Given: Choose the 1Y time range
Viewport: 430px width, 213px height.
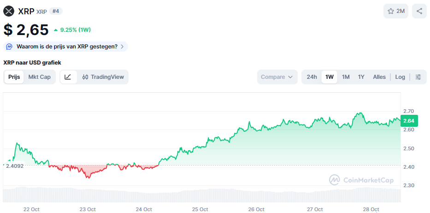Looking at the screenshot, I should click(x=361, y=77).
